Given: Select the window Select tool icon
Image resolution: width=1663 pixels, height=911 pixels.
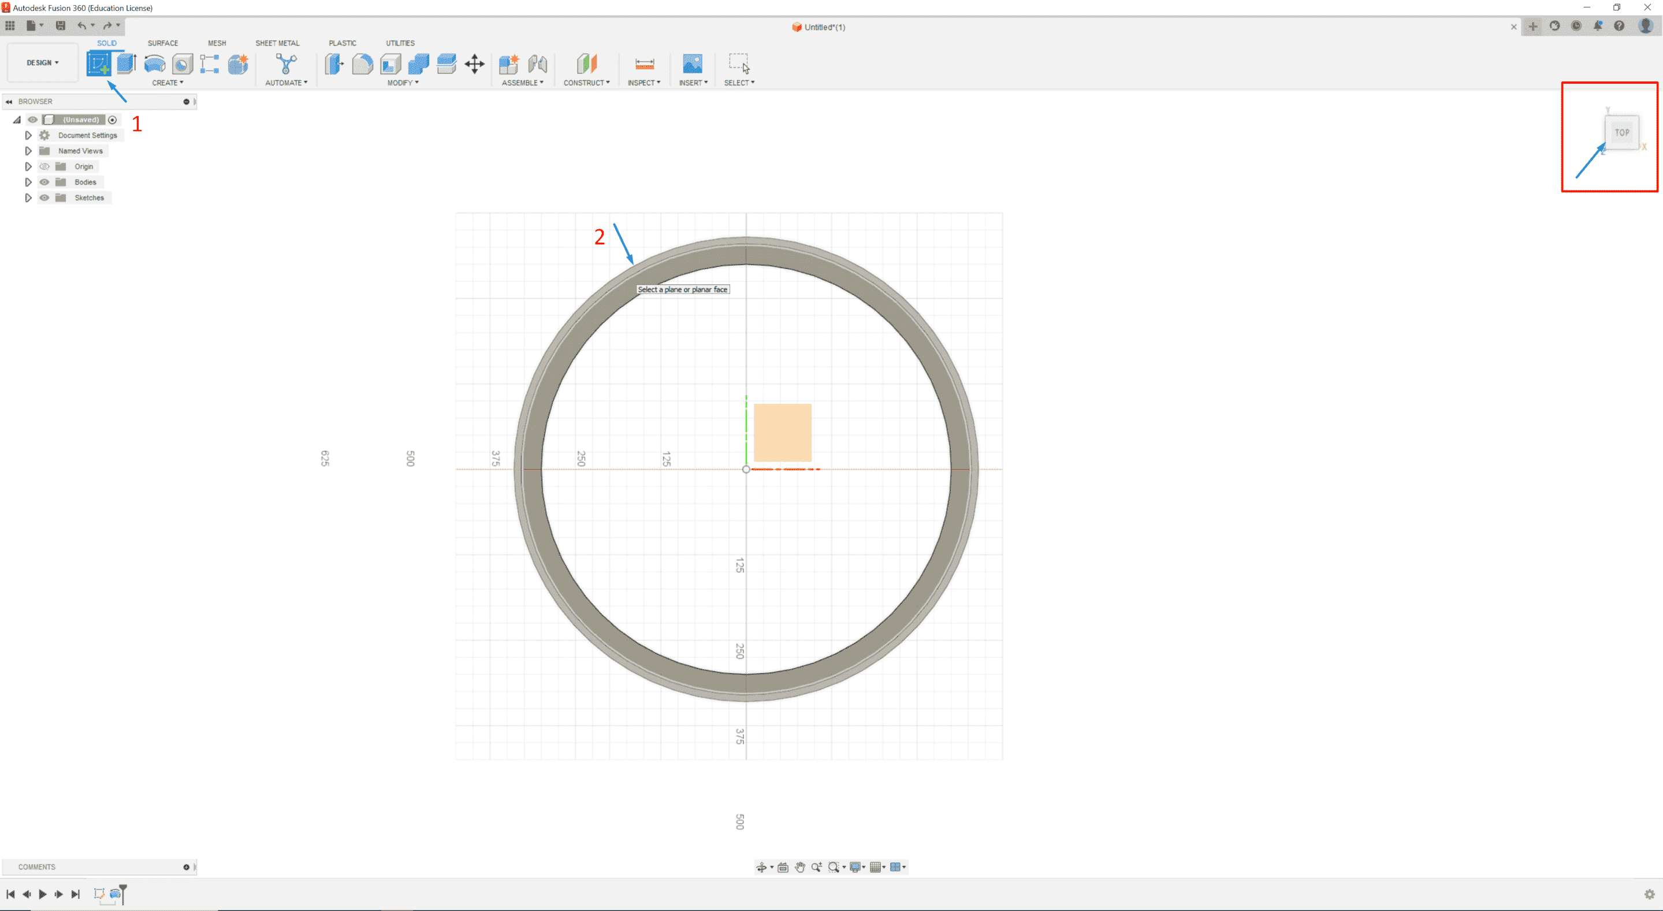Looking at the screenshot, I should (x=739, y=64).
